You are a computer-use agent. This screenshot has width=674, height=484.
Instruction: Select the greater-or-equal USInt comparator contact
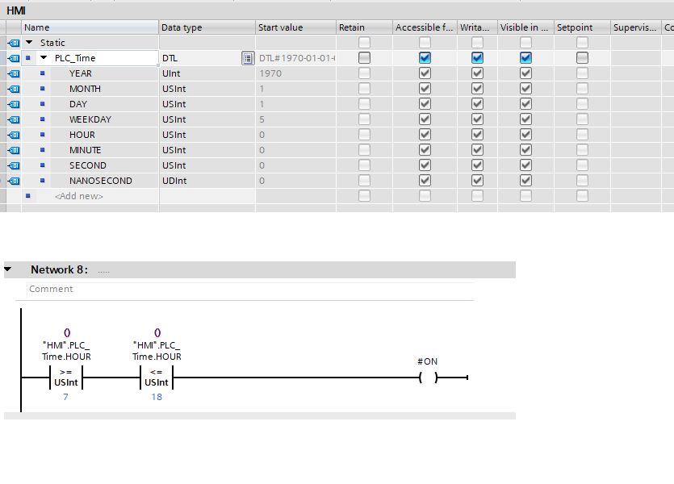[x=67, y=378]
